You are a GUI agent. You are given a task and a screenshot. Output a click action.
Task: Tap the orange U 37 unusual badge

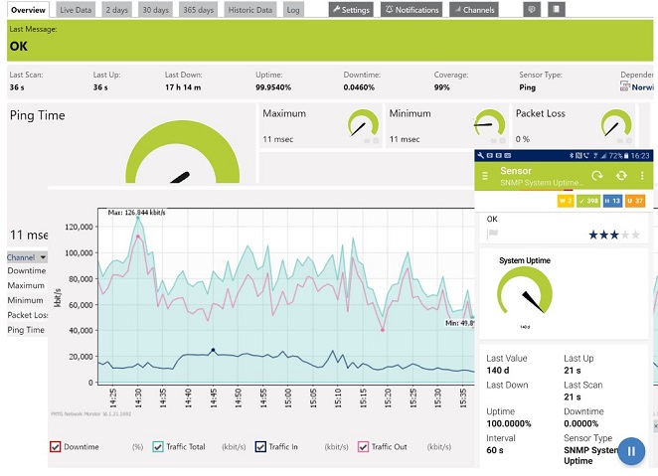[634, 201]
